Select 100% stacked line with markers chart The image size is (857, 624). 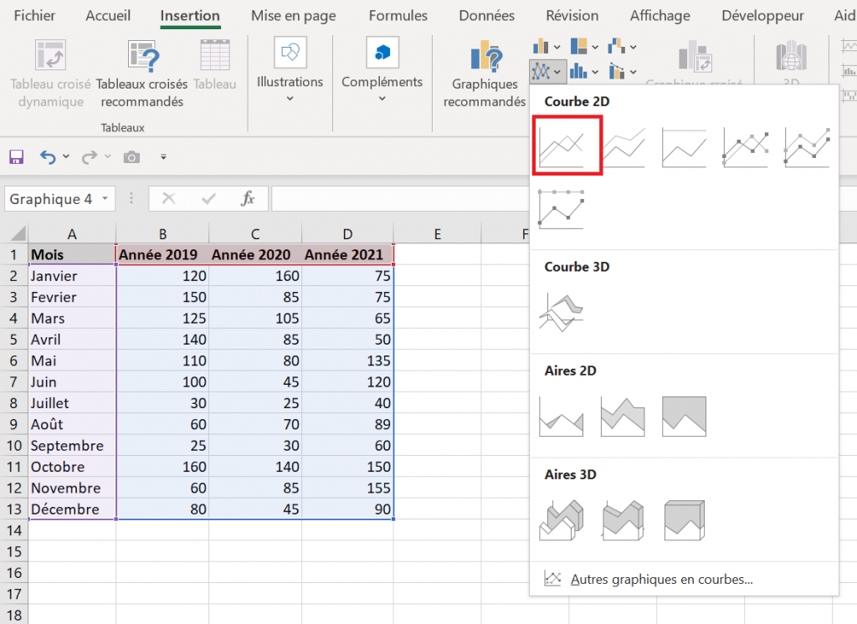click(x=562, y=209)
